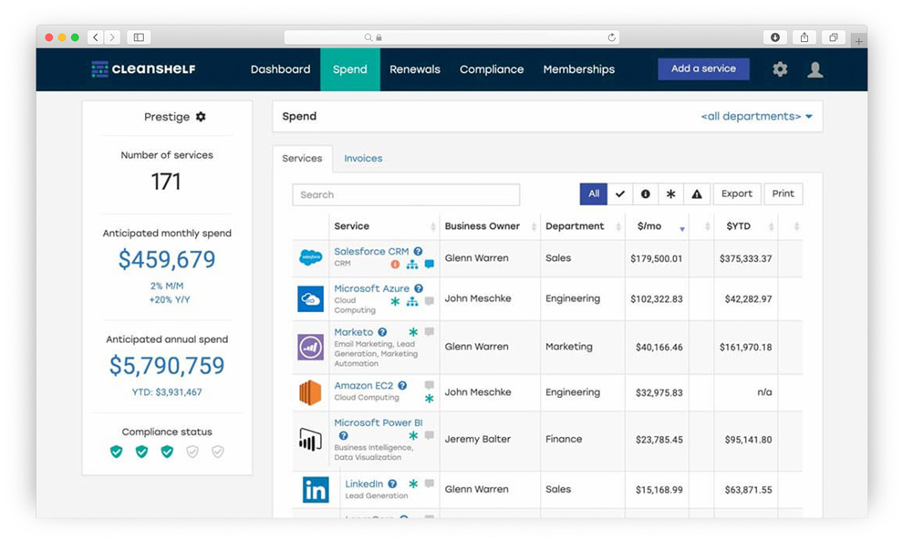Switch to the Invoices tab
Image resolution: width=903 pixels, height=542 pixels.
363,159
